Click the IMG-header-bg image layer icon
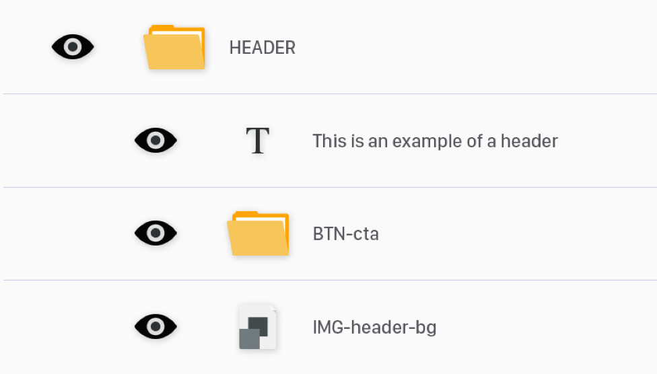The height and width of the screenshot is (374, 657). pyautogui.click(x=257, y=327)
